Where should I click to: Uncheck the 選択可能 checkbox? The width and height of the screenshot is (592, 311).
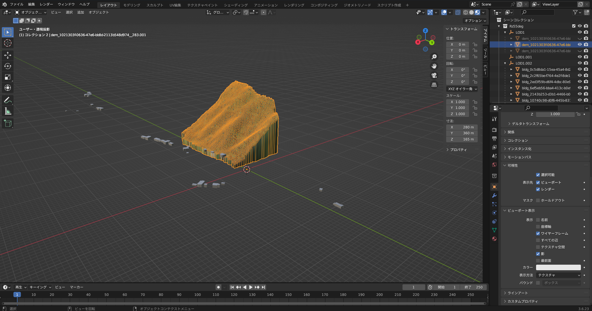538,175
